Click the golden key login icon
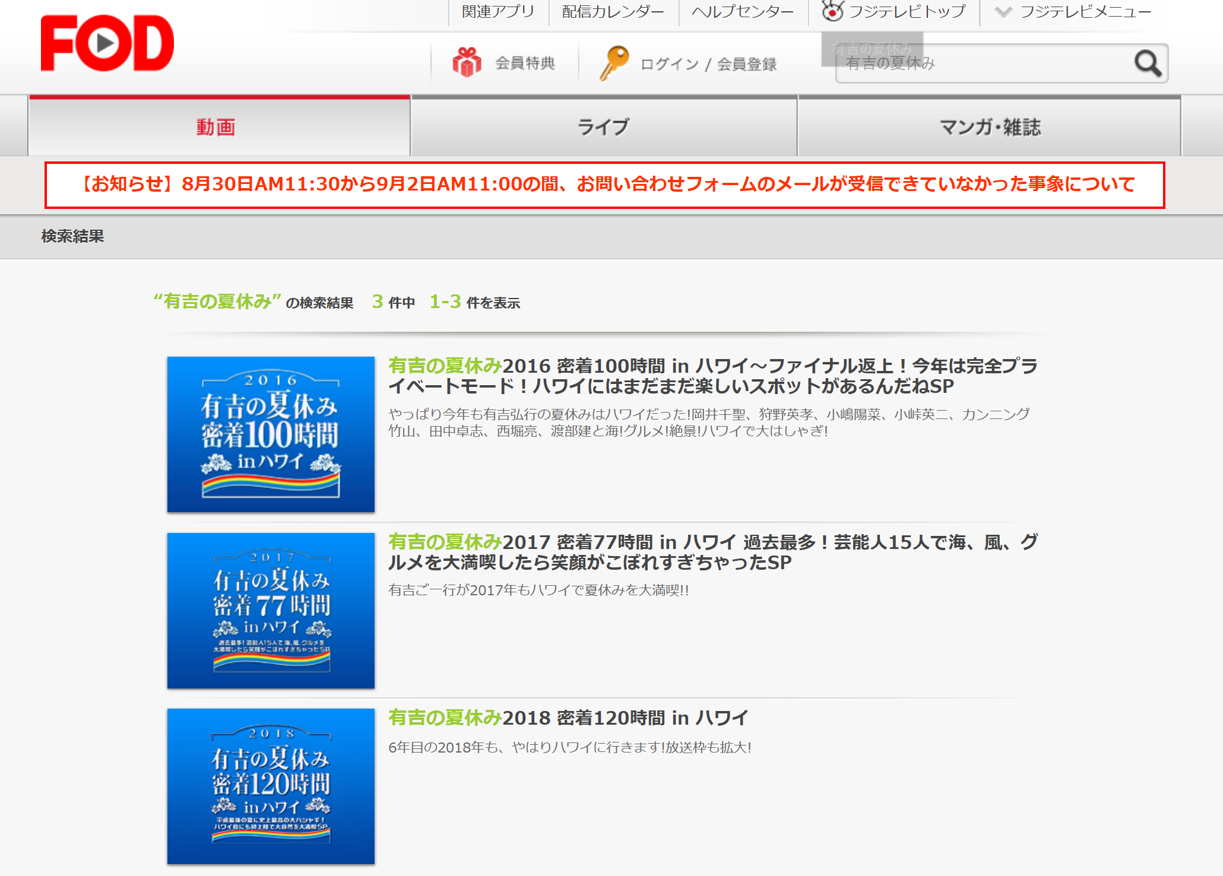The height and width of the screenshot is (876, 1223). [614, 63]
